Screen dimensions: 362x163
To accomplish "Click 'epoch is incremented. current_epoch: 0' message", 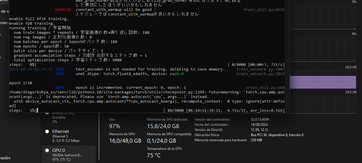I will click(131, 88).
